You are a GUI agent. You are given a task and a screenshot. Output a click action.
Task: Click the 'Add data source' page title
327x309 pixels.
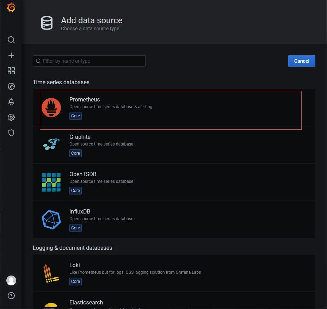coord(92,20)
